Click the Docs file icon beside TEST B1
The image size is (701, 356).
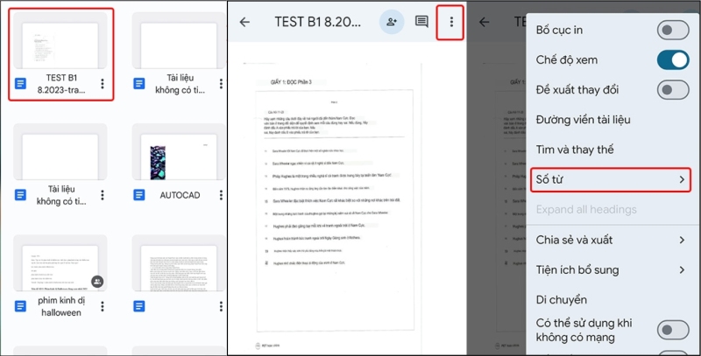coord(20,83)
